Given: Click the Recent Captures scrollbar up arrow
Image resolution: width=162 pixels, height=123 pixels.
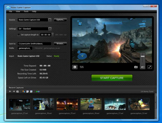Looking at the screenshot, I should point(156,95).
